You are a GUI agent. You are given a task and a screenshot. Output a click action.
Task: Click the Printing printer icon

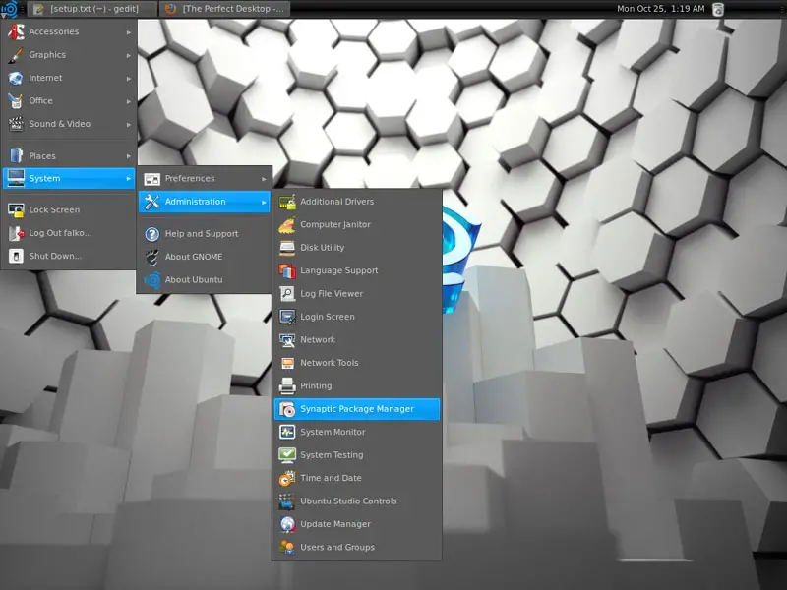click(287, 385)
